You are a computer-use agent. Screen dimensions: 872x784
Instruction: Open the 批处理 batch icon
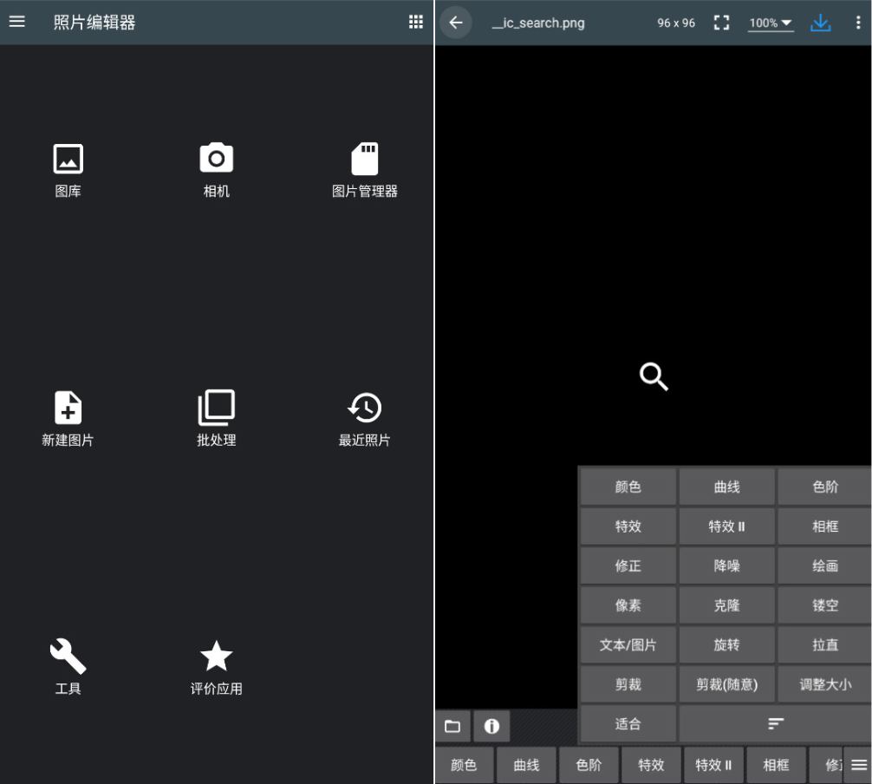tap(216, 408)
